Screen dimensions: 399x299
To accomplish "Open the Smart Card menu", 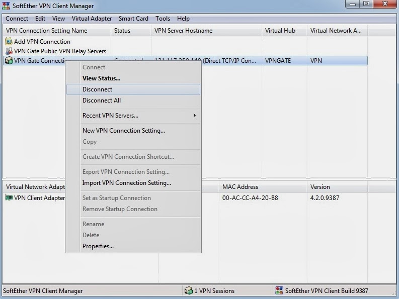I will pyautogui.click(x=133, y=19).
